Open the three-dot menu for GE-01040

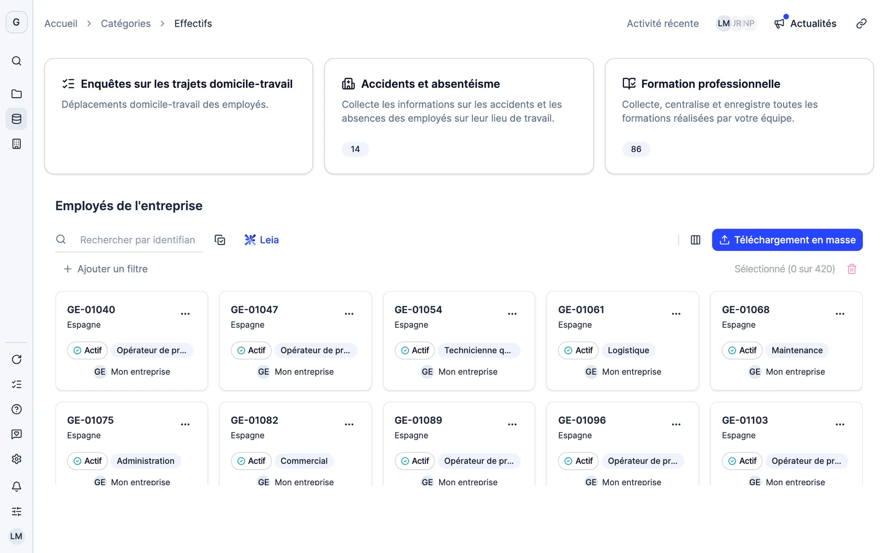pyautogui.click(x=185, y=314)
